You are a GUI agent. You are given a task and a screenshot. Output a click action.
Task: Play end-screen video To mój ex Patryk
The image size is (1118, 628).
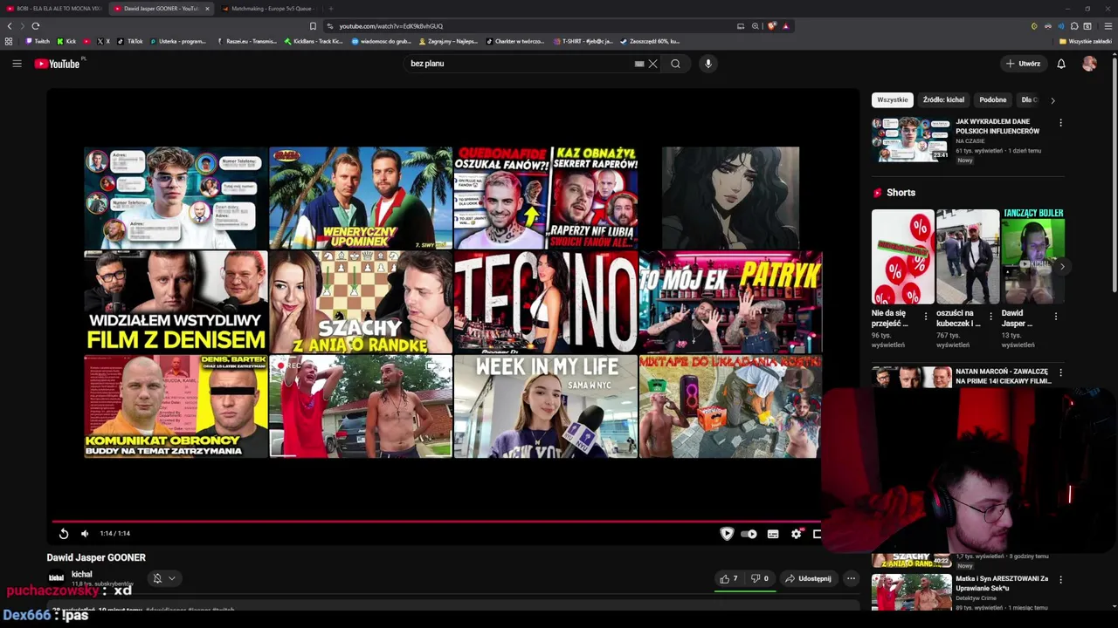point(730,302)
